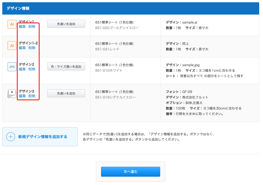Click 色違いを追加 for デザイン3
263x185 pixels.
[x=66, y=93]
